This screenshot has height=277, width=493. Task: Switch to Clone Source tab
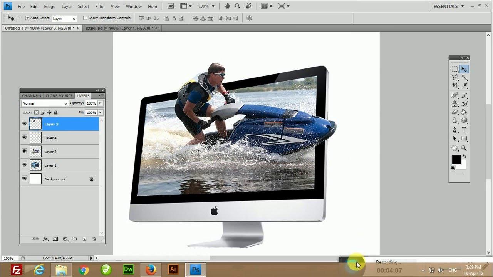tap(59, 96)
